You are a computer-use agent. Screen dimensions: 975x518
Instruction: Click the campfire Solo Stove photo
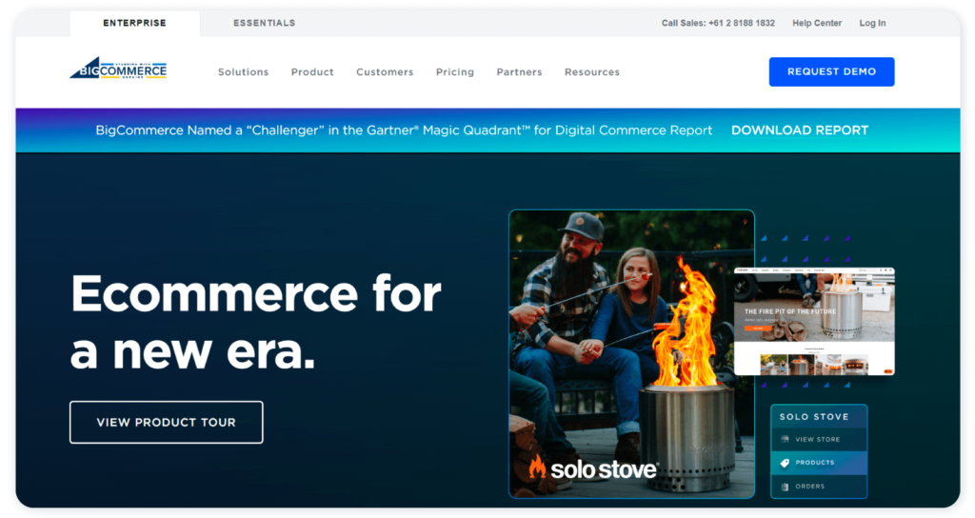tap(631, 354)
